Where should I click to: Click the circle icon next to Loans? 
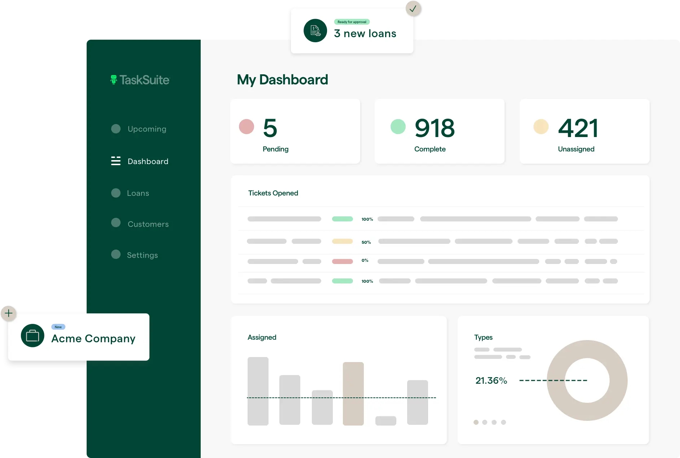point(116,193)
